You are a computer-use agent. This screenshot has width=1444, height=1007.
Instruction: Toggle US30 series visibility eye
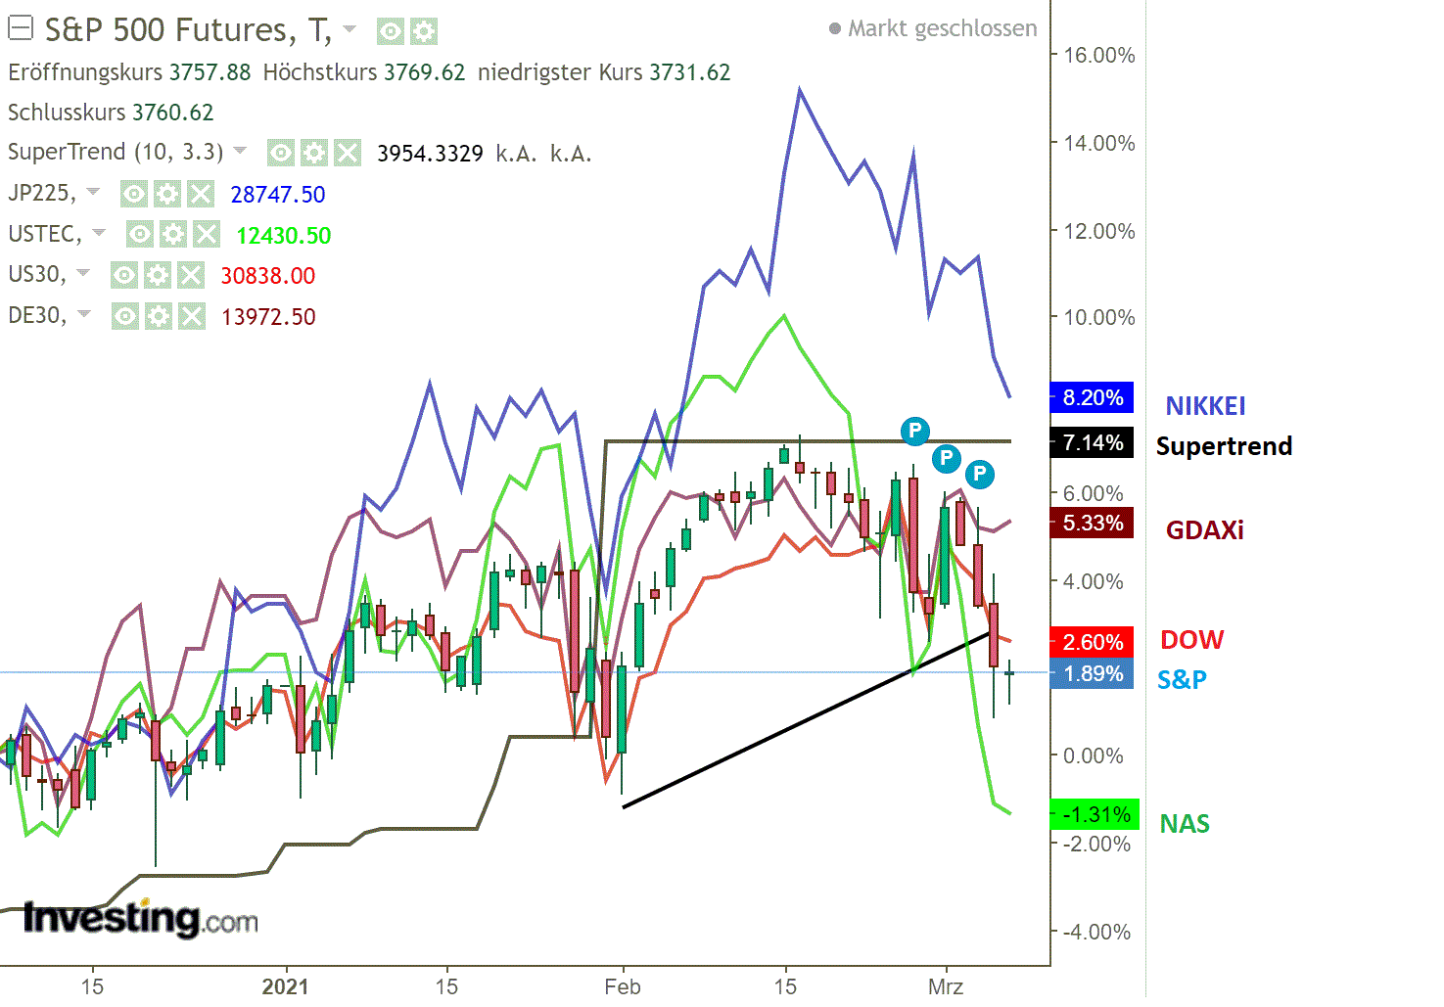point(124,275)
